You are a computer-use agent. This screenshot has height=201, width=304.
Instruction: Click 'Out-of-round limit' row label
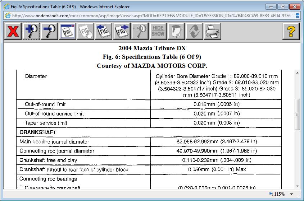pyautogui.click(x=45, y=104)
